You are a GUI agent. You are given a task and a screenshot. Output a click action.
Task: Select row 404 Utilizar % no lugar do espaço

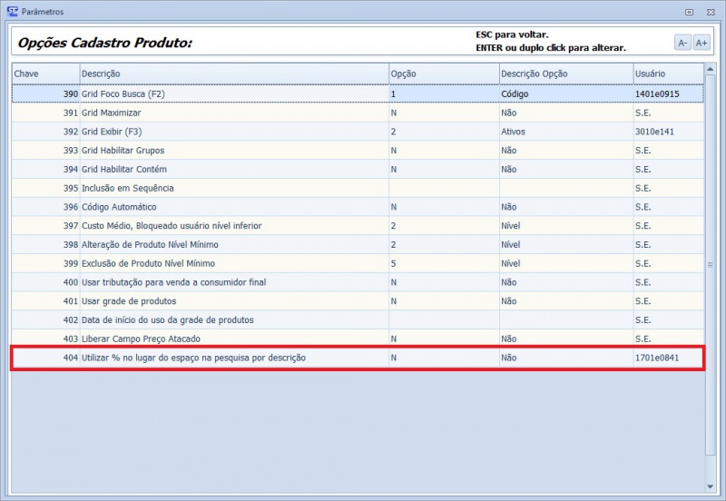tap(231, 358)
